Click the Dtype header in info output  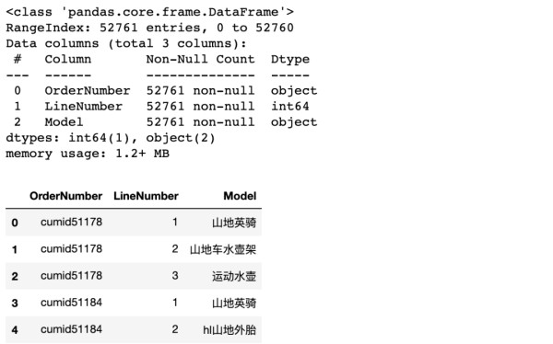pos(290,59)
